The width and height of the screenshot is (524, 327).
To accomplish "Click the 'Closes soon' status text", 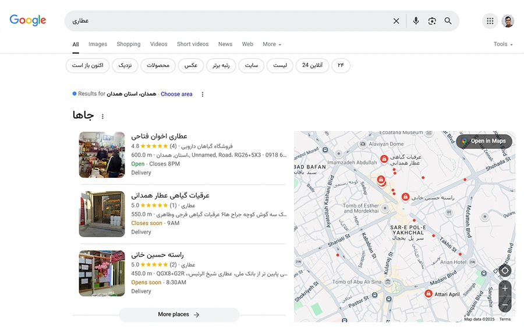I will pos(146,223).
